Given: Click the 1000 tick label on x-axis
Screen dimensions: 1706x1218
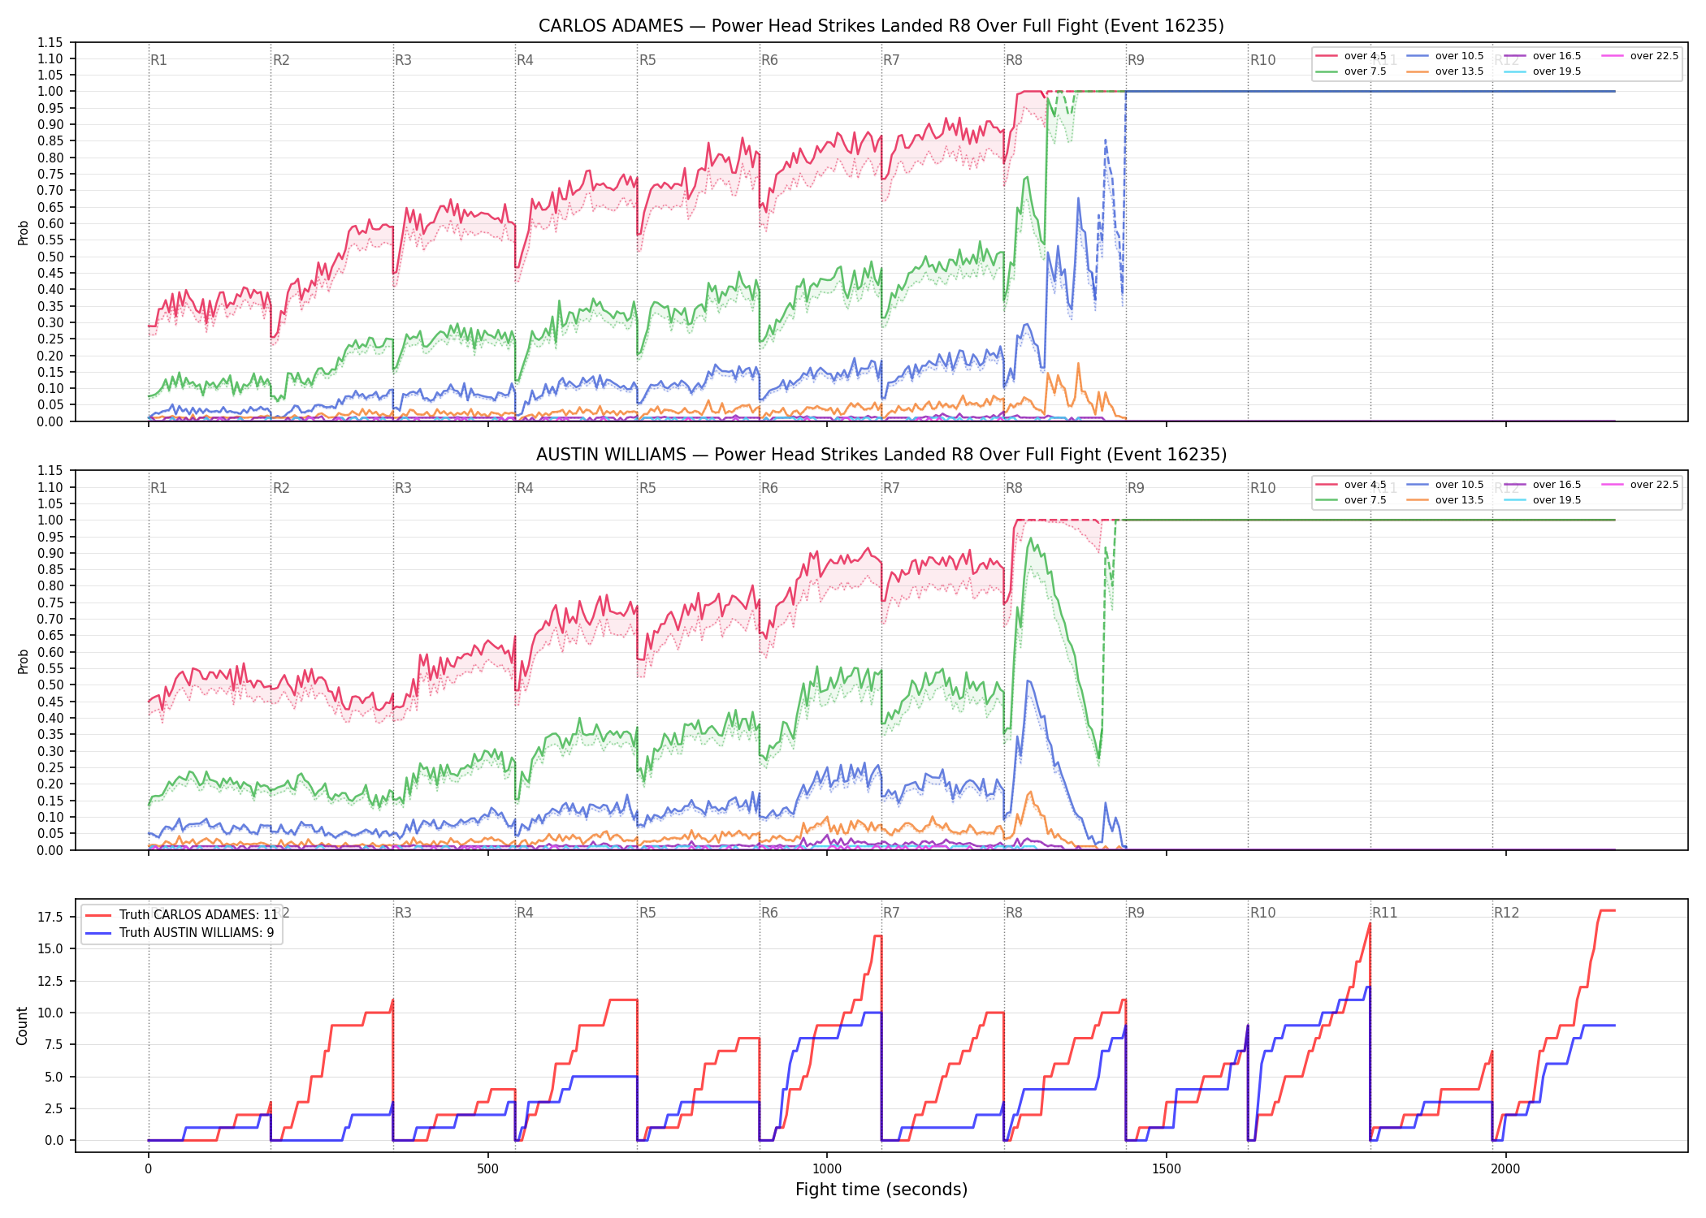Looking at the screenshot, I should coord(827,1169).
